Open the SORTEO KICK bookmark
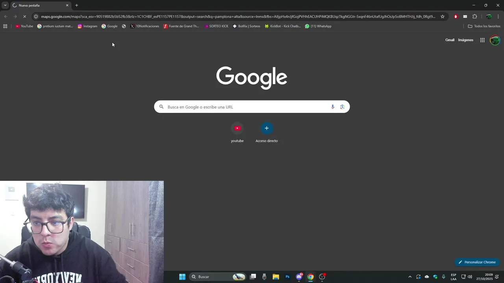This screenshot has height=283, width=504. [216, 26]
